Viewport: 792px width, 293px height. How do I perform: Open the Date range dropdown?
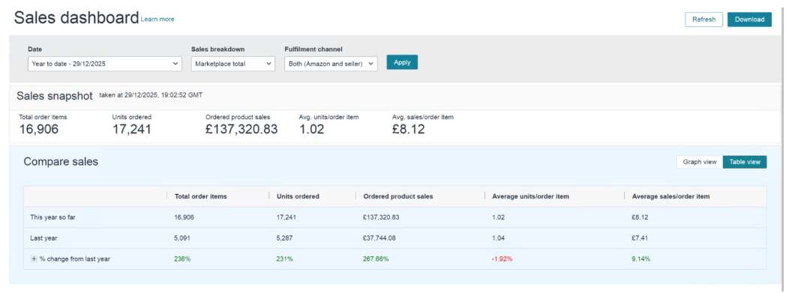click(105, 64)
